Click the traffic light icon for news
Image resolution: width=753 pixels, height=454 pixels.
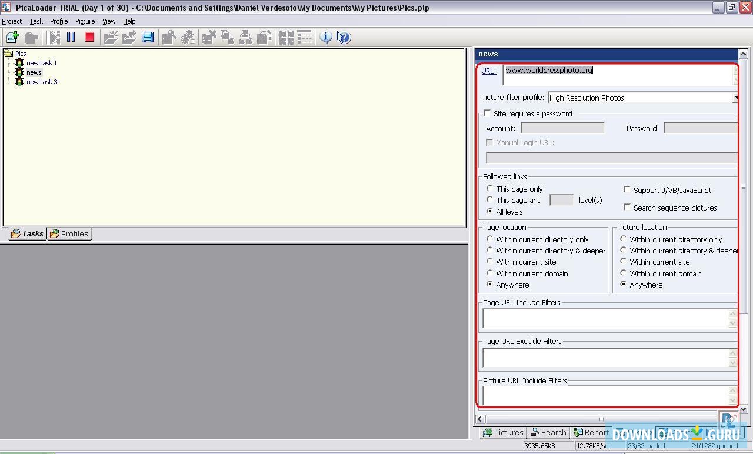click(19, 72)
